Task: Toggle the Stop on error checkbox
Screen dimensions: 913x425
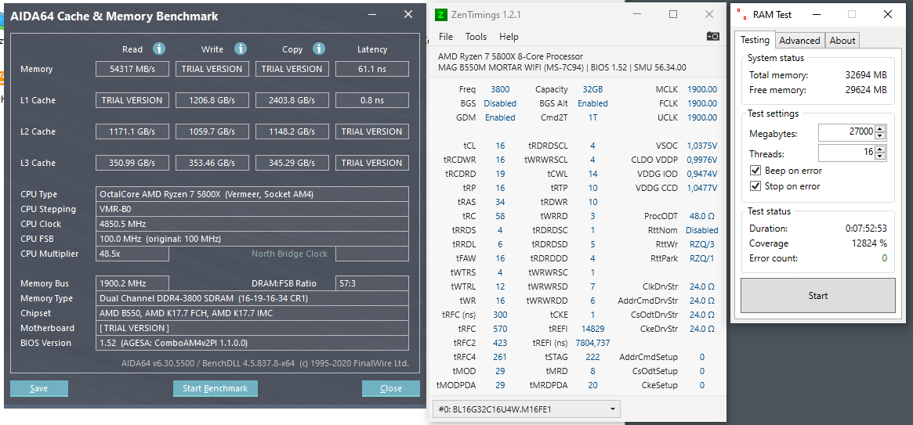Action: click(x=755, y=186)
